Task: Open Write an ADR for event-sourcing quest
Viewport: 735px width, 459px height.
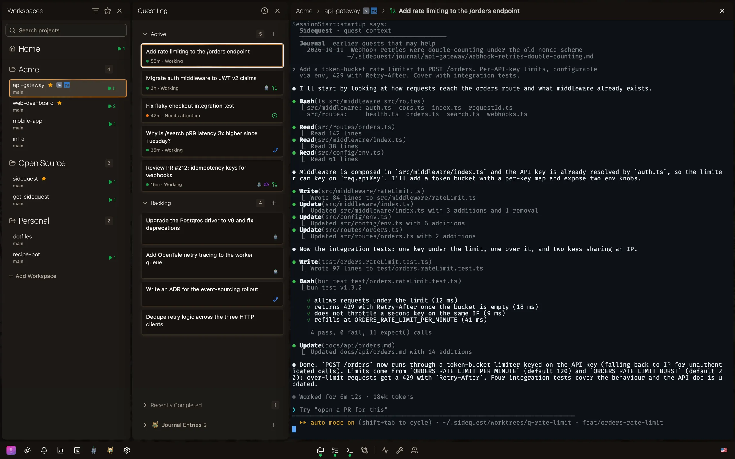Action: 212,293
